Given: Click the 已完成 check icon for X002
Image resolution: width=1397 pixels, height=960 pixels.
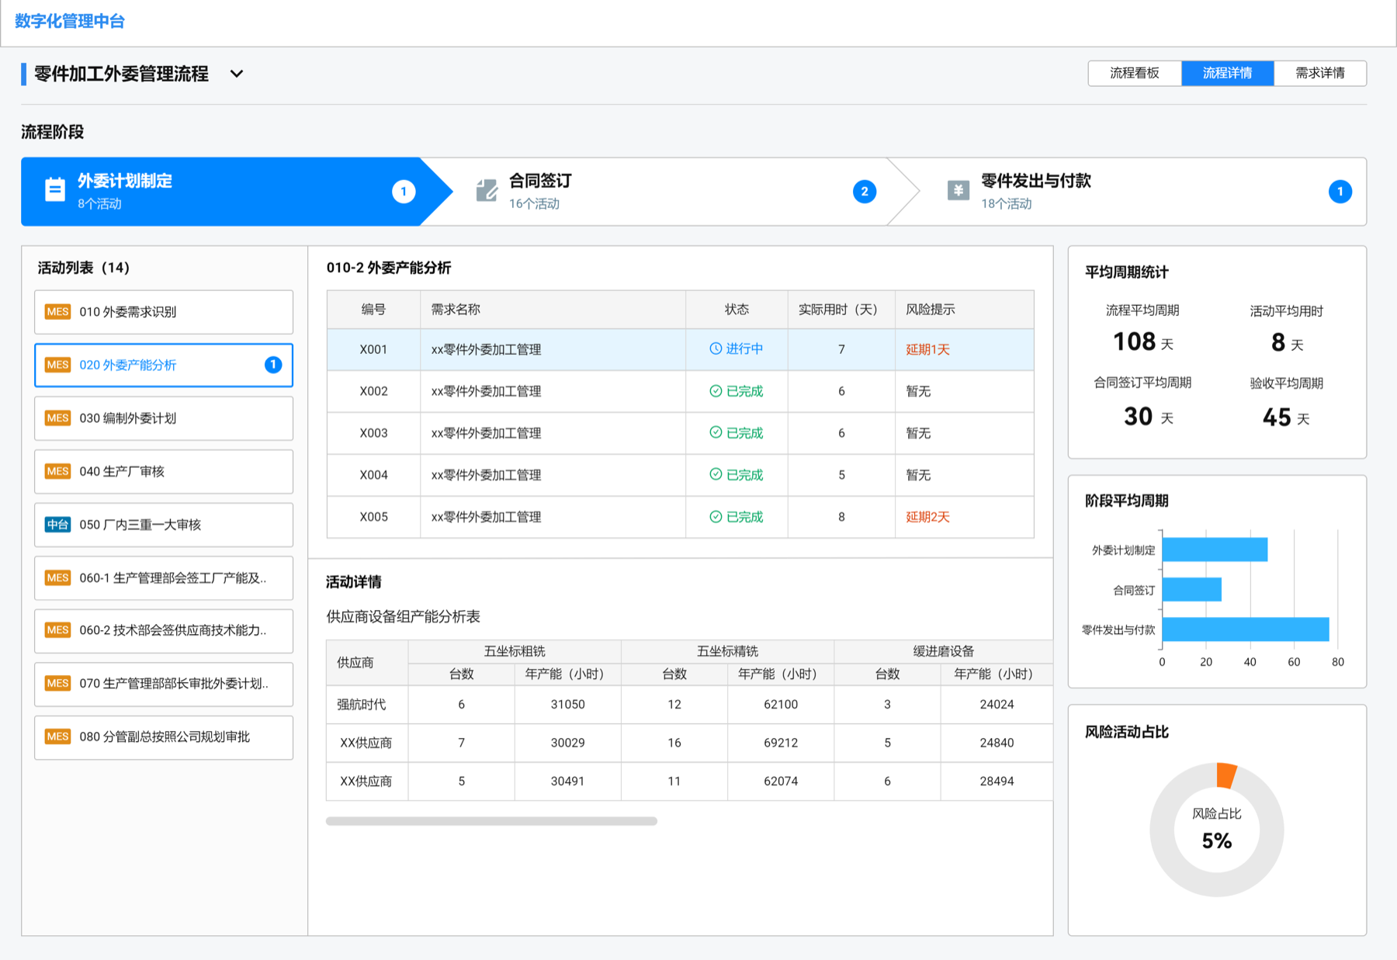Looking at the screenshot, I should pyautogui.click(x=716, y=391).
